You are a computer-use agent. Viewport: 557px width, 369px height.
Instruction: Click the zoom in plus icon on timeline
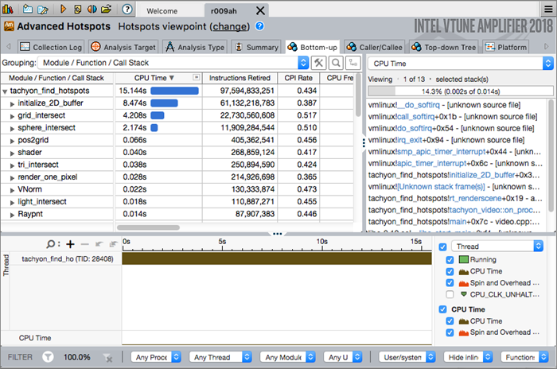click(70, 244)
